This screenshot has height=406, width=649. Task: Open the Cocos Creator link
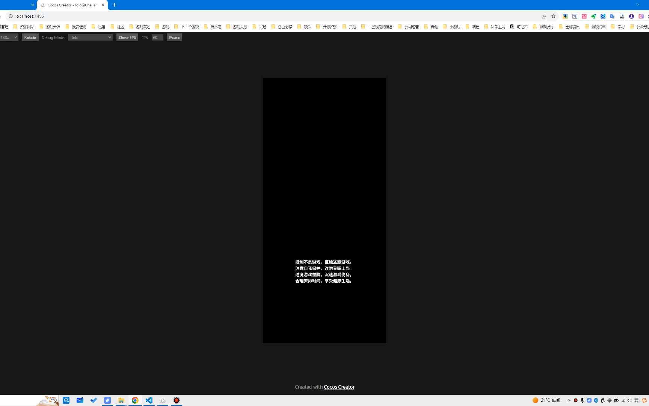(x=339, y=387)
